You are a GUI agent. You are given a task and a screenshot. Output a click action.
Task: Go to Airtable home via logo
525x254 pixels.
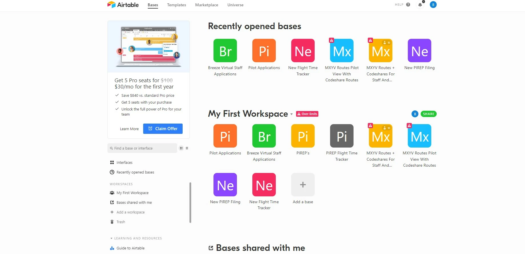123,5
